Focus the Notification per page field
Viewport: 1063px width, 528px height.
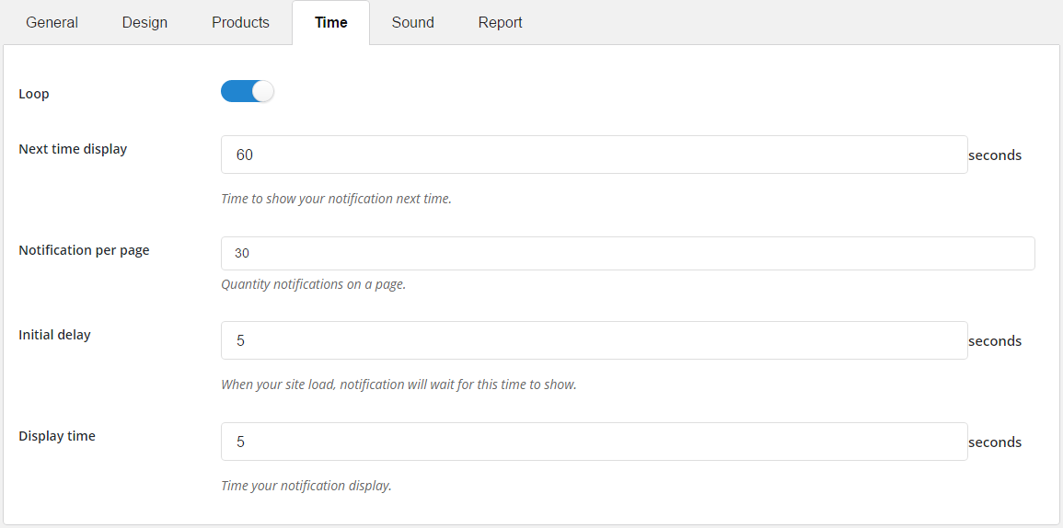[628, 253]
